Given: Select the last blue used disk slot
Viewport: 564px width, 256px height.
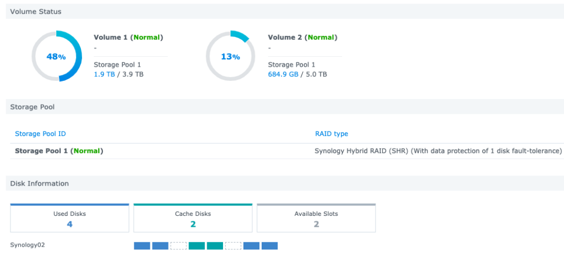Looking at the screenshot, I should click(x=269, y=246).
